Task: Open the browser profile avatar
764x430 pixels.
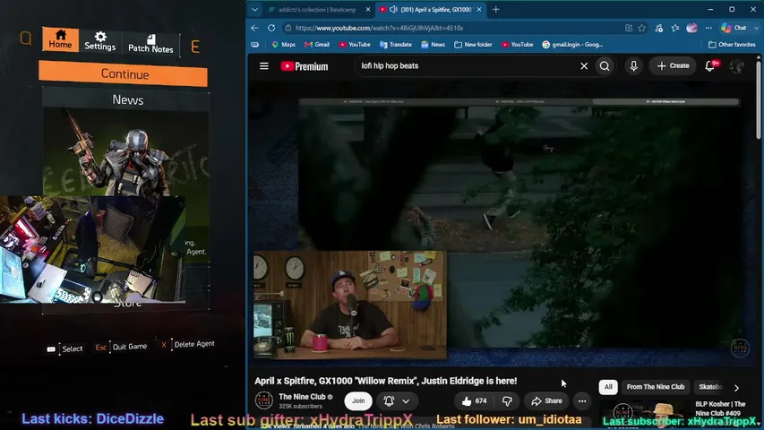Action: [x=691, y=28]
